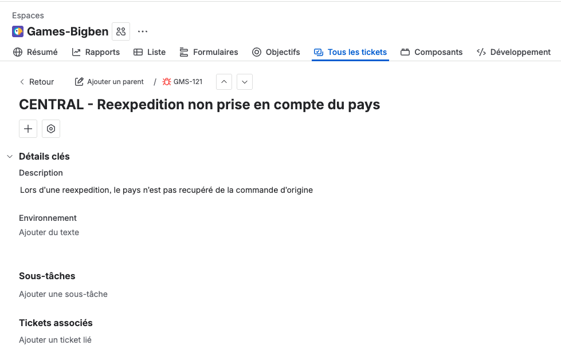Click the code icon on the Développement tab
The image size is (561, 357).
point(481,51)
